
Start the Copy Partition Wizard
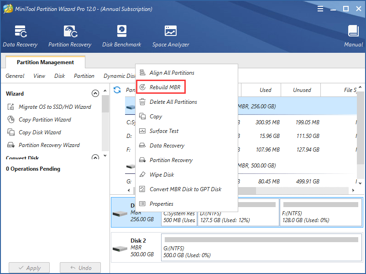tap(45, 120)
